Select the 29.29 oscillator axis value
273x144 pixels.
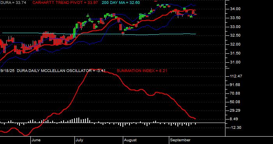pos(236,111)
